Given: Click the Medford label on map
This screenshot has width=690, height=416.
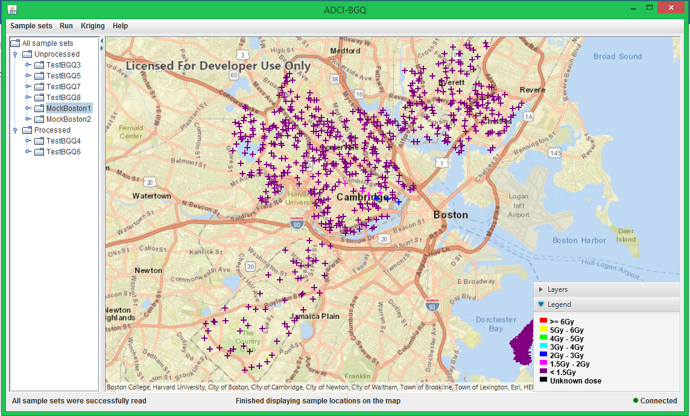Looking at the screenshot, I should click(x=345, y=51).
